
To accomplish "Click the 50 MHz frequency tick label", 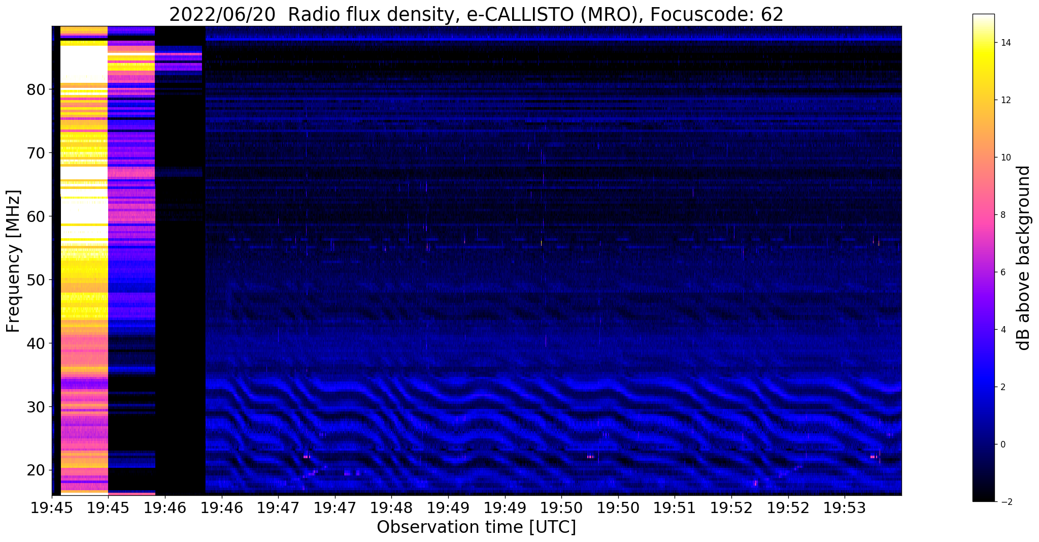I will click(36, 280).
